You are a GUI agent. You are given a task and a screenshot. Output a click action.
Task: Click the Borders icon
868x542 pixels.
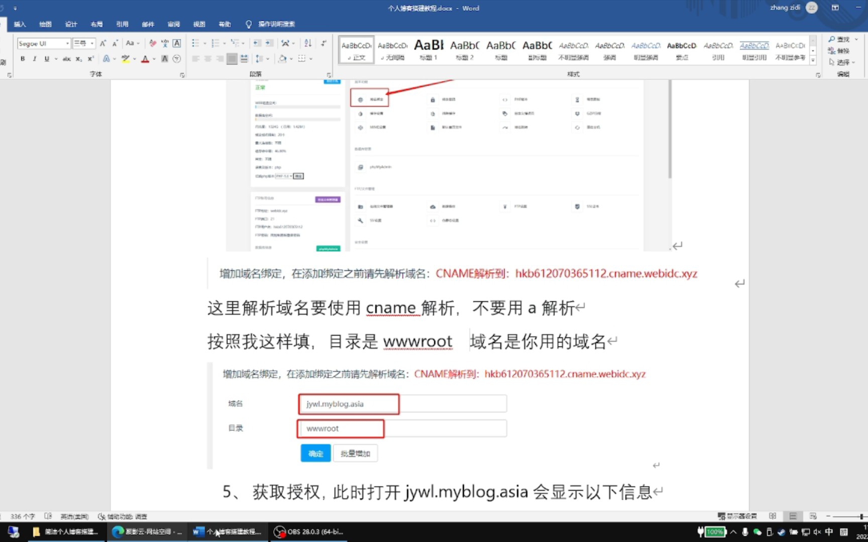pos(302,59)
